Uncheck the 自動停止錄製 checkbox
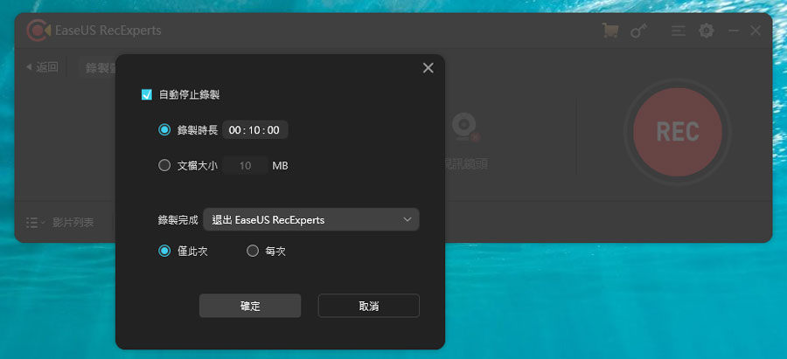 147,94
